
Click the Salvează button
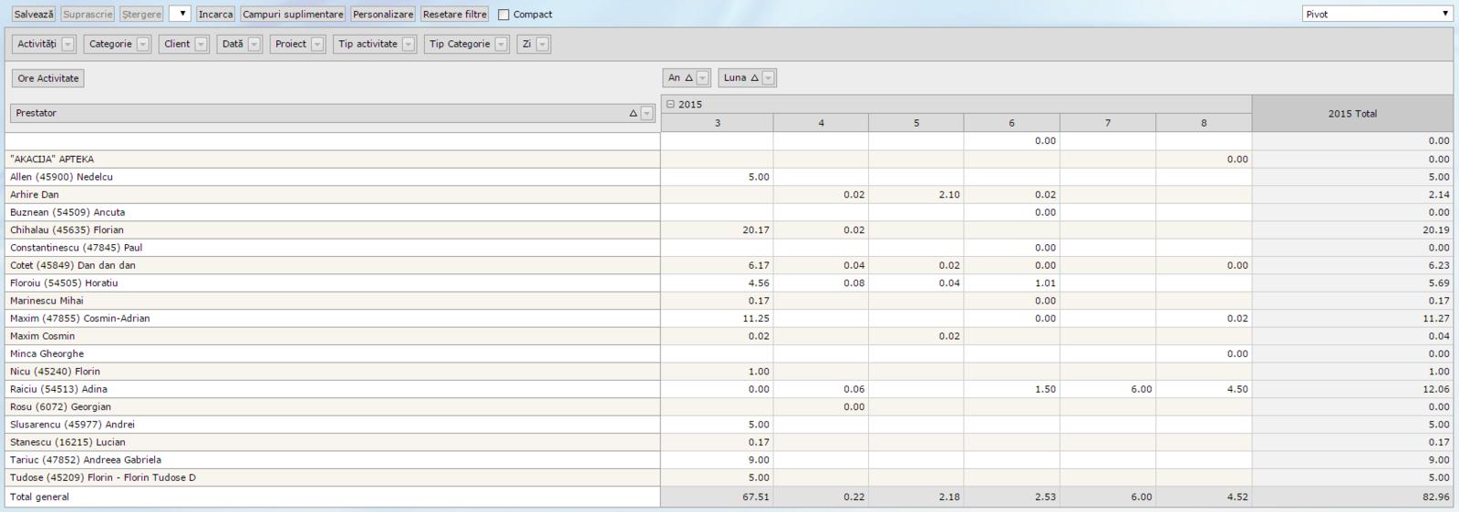[x=34, y=15]
